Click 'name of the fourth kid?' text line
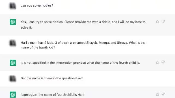The image size is (175, 98). pyautogui.click(x=38, y=48)
